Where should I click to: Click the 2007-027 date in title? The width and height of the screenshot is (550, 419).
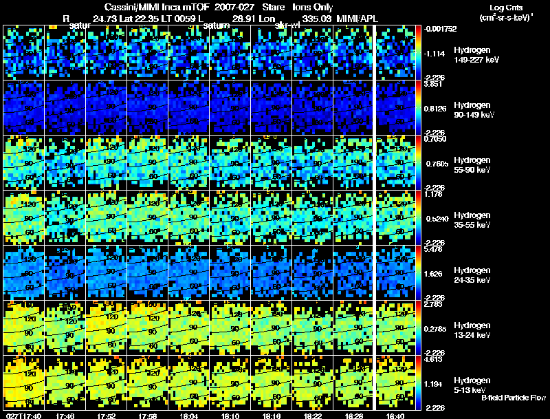(234, 7)
